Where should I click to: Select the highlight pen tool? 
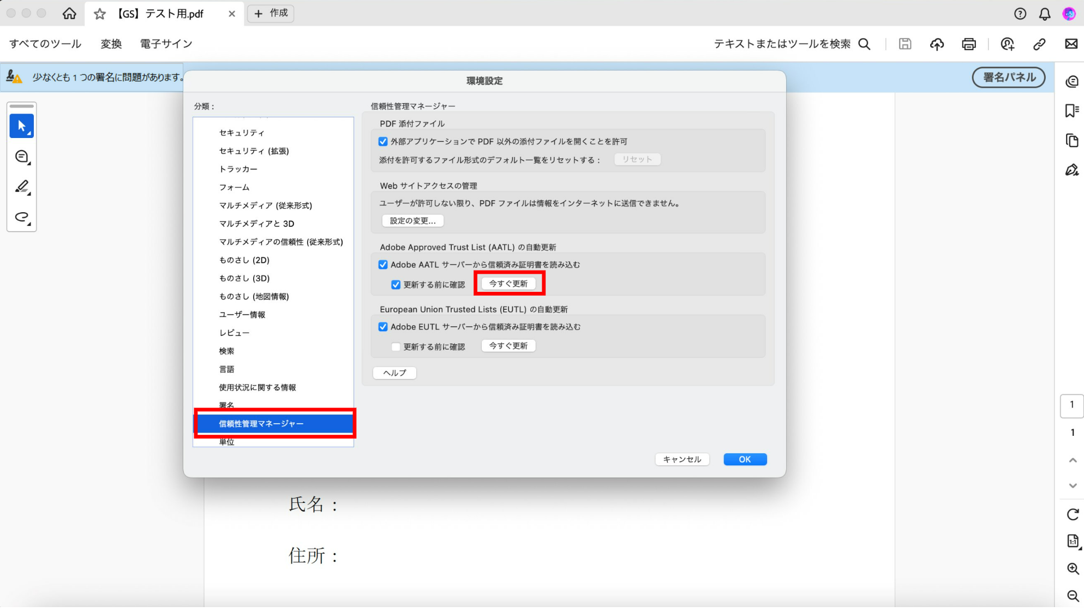pos(21,187)
